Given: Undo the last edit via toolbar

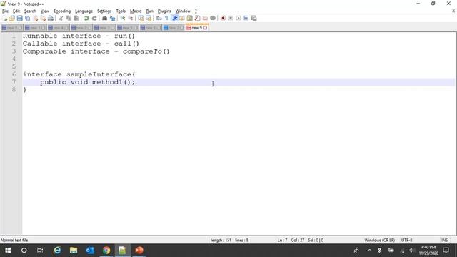Looking at the screenshot, I should pyautogui.click(x=86, y=18).
